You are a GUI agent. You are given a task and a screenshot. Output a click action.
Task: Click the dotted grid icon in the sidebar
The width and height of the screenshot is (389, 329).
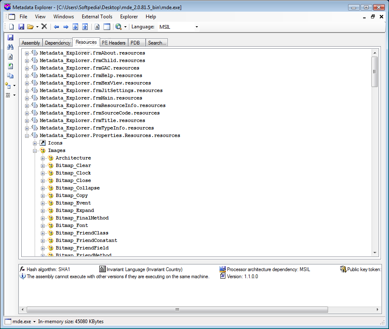pos(8,95)
